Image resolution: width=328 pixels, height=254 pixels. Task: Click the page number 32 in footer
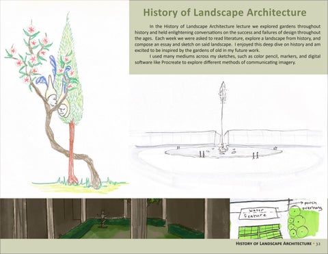pos(318,244)
